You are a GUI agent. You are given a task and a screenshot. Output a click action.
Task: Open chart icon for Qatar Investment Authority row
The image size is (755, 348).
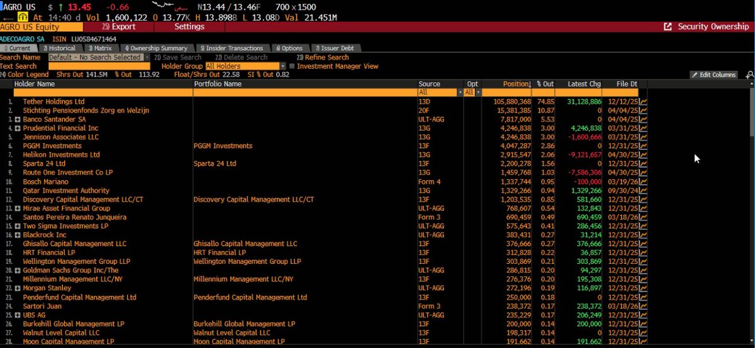(x=644, y=190)
